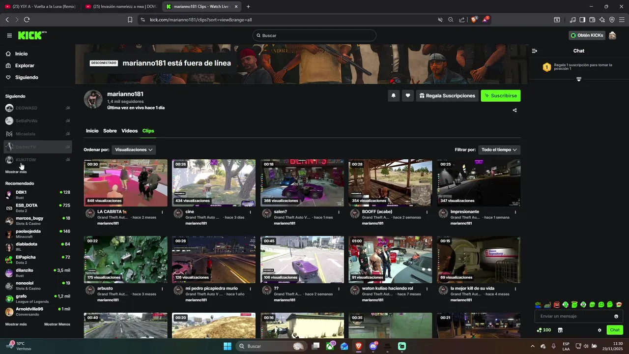This screenshot has width=629, height=354.
Task: Expand the Mostrar más link under Siguiendo
Action: (x=16, y=172)
